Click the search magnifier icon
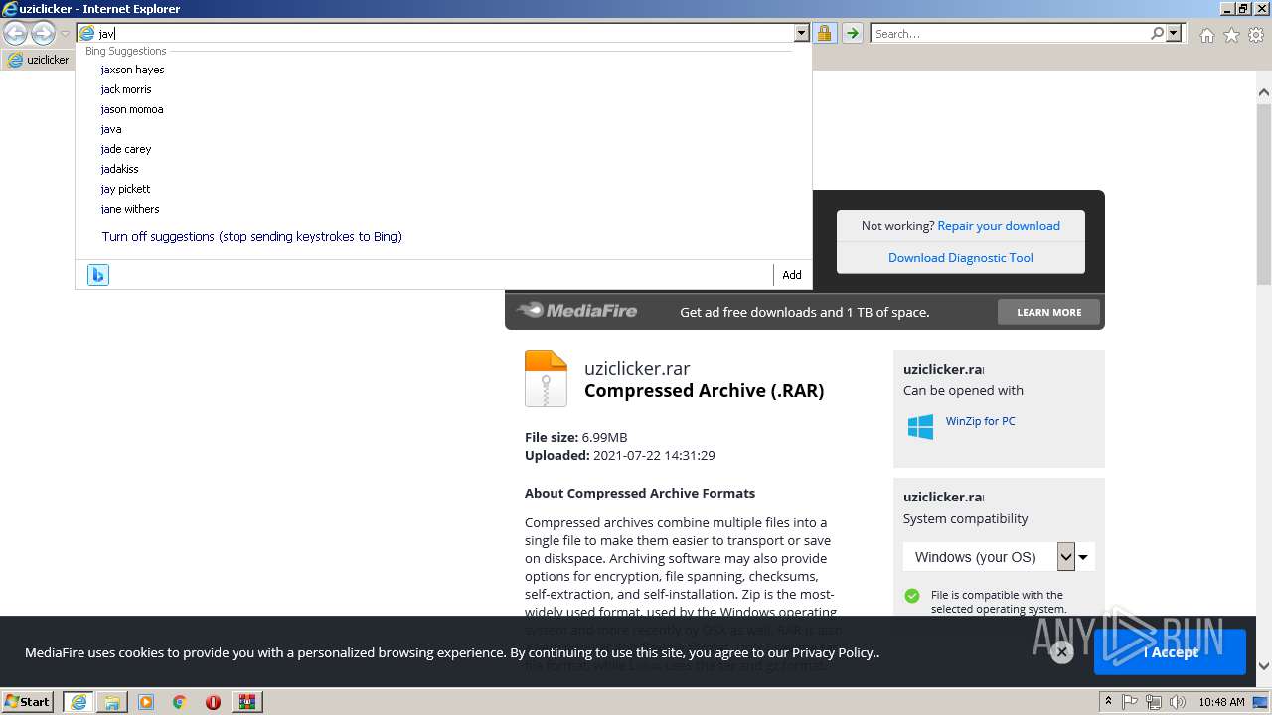This screenshot has width=1272, height=715. point(1157,33)
